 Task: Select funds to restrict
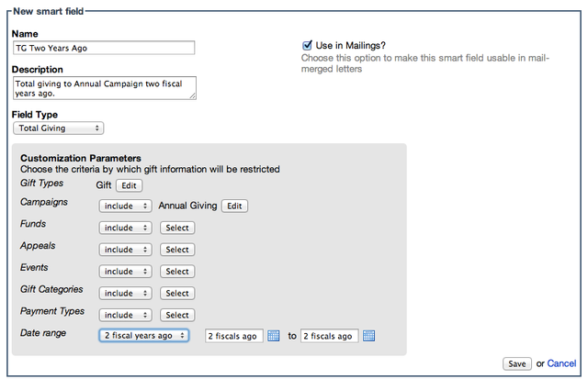coord(177,228)
